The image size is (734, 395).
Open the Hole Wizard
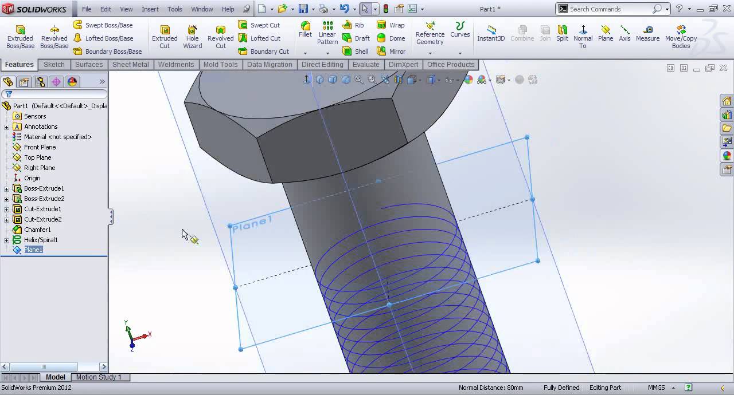click(193, 37)
